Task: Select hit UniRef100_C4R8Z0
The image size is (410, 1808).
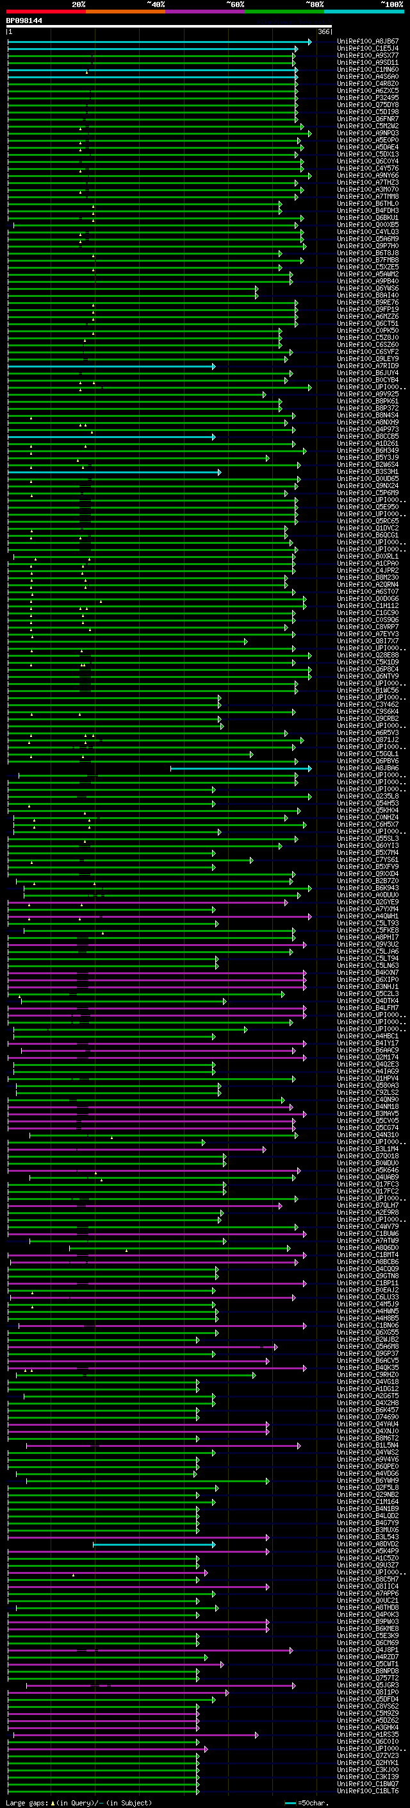Action: click(368, 84)
